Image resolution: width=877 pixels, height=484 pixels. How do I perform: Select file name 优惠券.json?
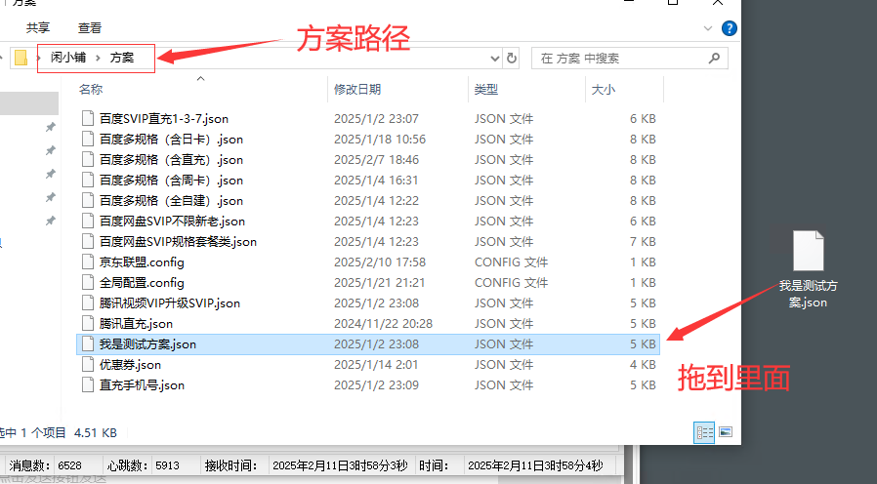(x=130, y=364)
